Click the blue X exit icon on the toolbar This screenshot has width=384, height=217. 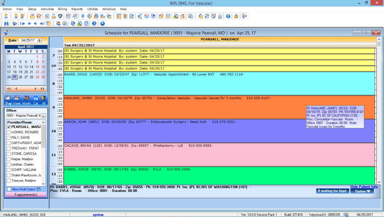tap(102, 23)
